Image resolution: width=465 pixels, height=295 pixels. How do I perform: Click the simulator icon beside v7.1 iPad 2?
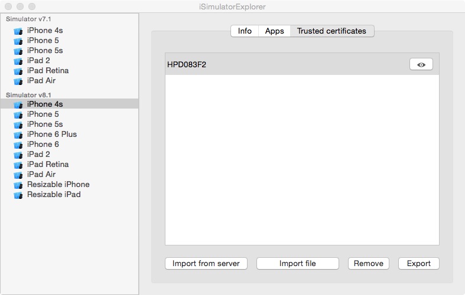[x=18, y=61]
